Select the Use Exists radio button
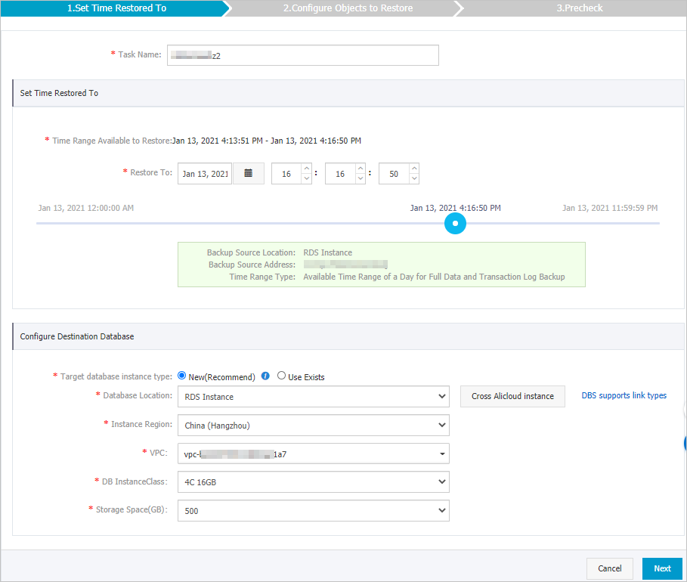The image size is (687, 582). coord(280,376)
